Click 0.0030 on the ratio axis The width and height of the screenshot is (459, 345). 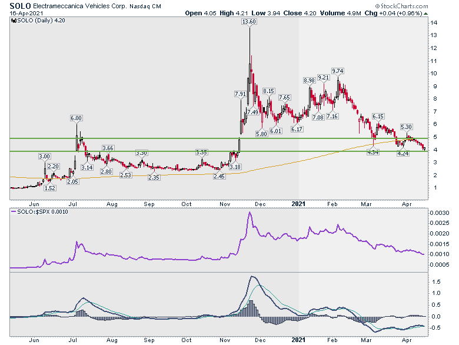coord(439,213)
